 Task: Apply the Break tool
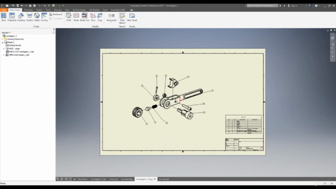click(76, 17)
